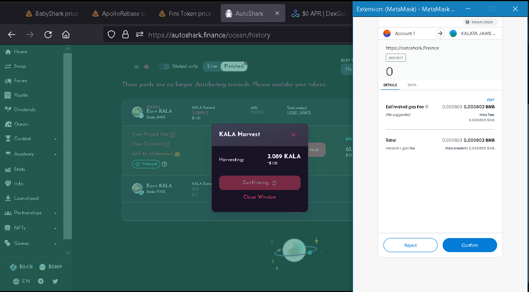The height and width of the screenshot is (292, 529).
Task: Reload the AutoShark page
Action: click(x=48, y=35)
